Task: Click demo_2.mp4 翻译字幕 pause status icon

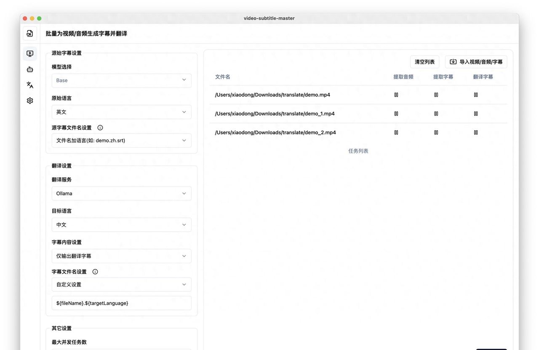Action: pyautogui.click(x=476, y=132)
